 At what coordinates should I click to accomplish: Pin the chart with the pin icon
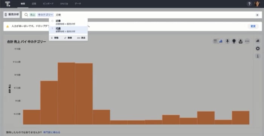[227, 41]
